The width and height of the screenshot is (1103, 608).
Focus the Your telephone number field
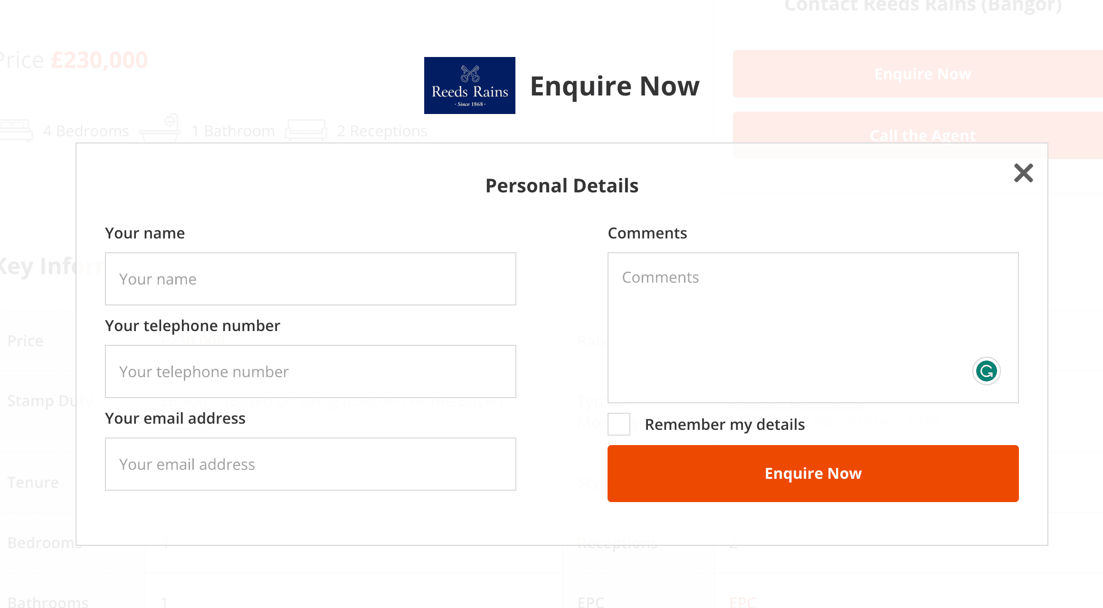pyautogui.click(x=310, y=371)
